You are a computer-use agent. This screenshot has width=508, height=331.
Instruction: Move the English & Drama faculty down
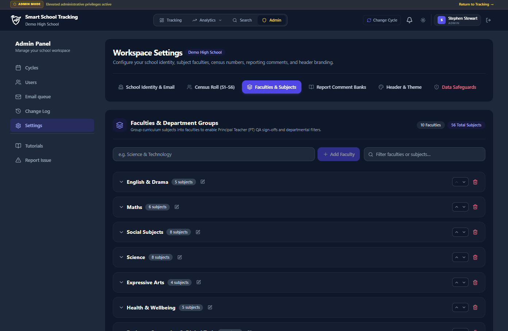tap(464, 182)
